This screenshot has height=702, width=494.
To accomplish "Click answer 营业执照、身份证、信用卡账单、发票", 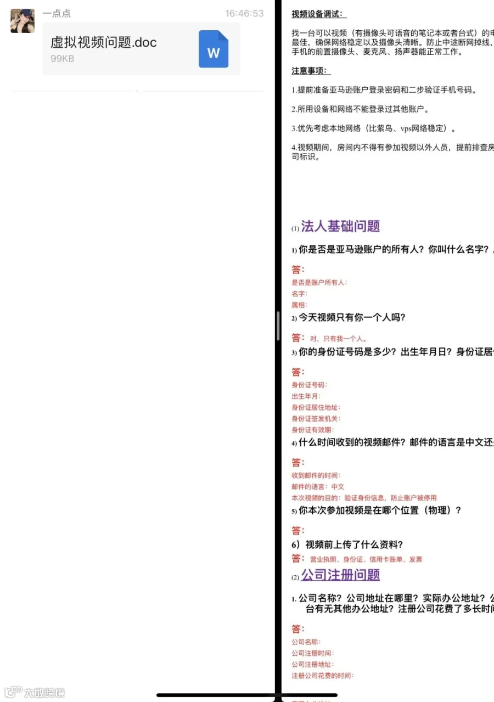I will [x=366, y=559].
